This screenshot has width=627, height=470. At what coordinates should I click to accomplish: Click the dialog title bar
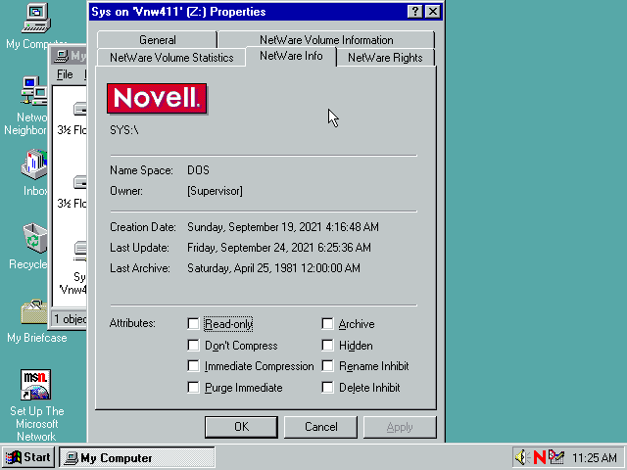coord(248,11)
